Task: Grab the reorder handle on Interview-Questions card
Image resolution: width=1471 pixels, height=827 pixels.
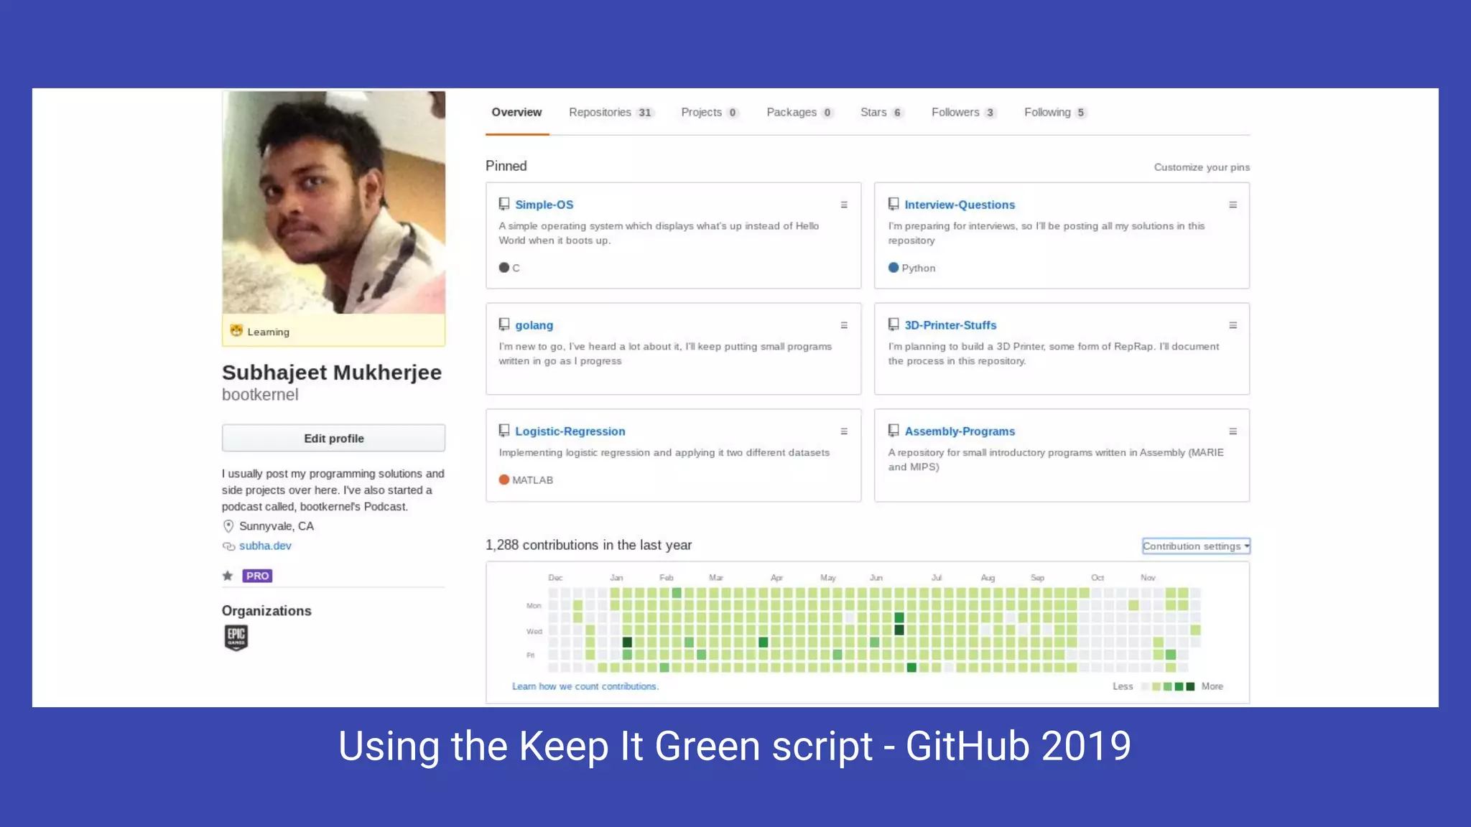Action: [1233, 205]
